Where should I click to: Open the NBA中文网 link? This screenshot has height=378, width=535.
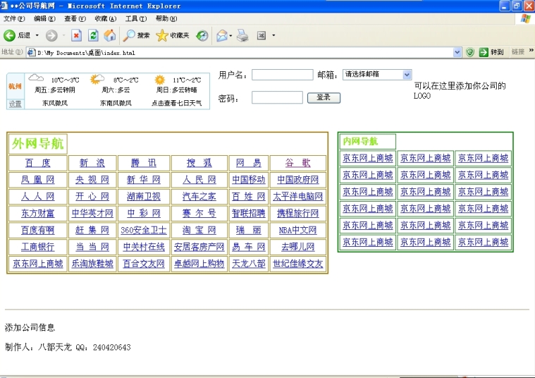click(x=298, y=230)
